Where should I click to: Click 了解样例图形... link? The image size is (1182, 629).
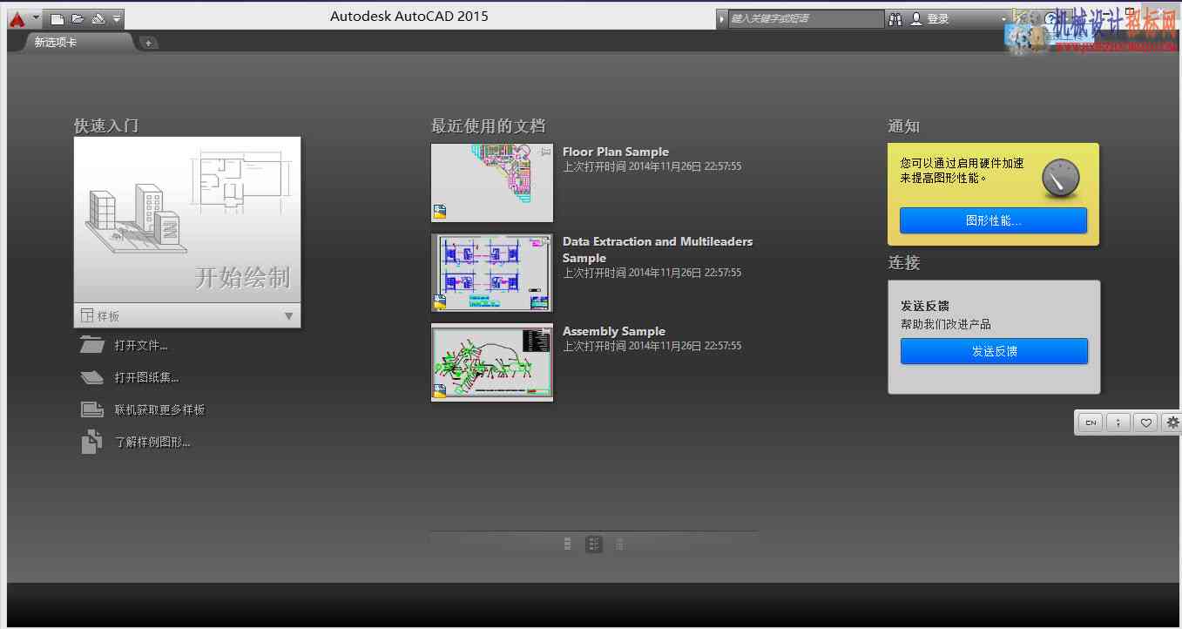pos(152,443)
